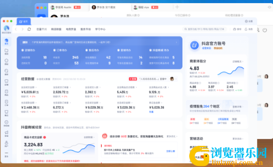The width and height of the screenshot is (273, 167).
Task: Click the account avatar atop the sidebar
Action: 6,28
